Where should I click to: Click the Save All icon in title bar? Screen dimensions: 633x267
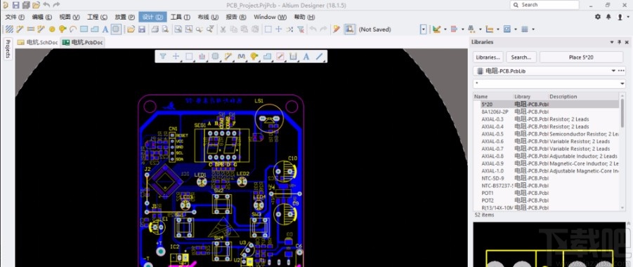coord(26,5)
